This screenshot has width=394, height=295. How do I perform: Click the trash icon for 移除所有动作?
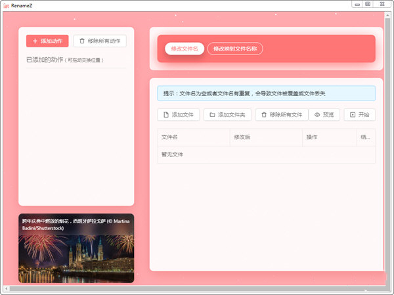pyautogui.click(x=82, y=41)
